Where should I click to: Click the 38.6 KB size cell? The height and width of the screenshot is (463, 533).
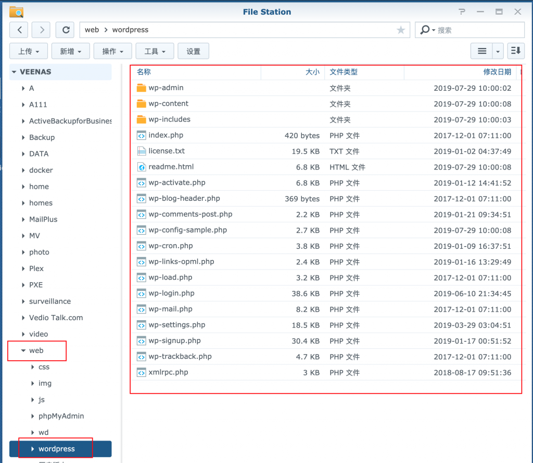pos(306,294)
